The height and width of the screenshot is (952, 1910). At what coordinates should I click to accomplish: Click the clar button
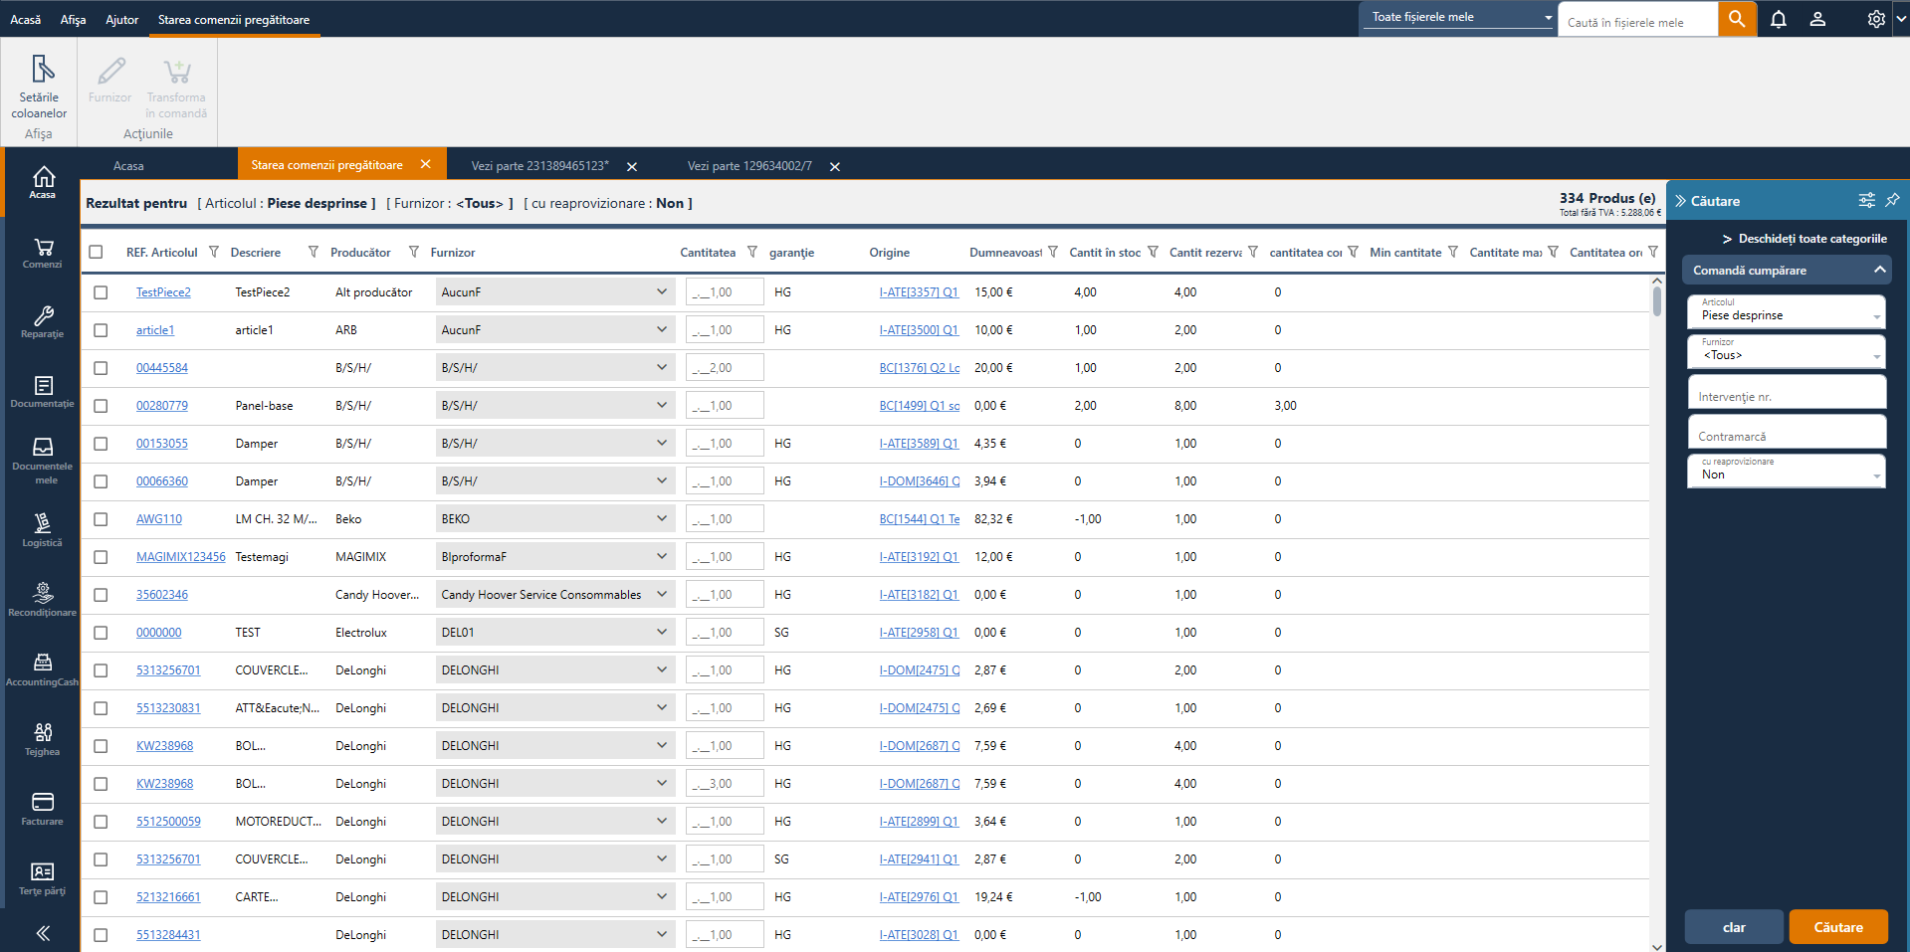[1734, 927]
